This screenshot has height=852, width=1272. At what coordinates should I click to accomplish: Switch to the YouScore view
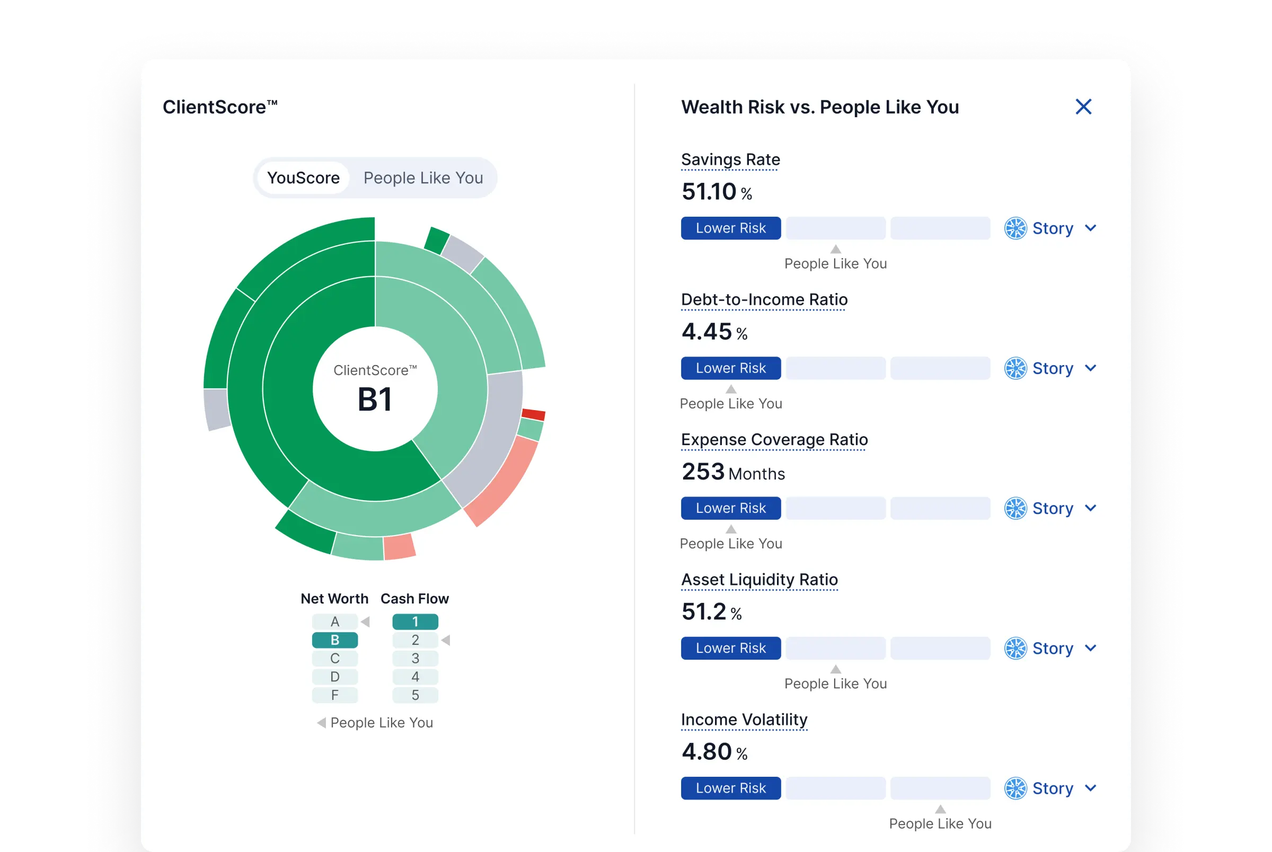pyautogui.click(x=303, y=177)
